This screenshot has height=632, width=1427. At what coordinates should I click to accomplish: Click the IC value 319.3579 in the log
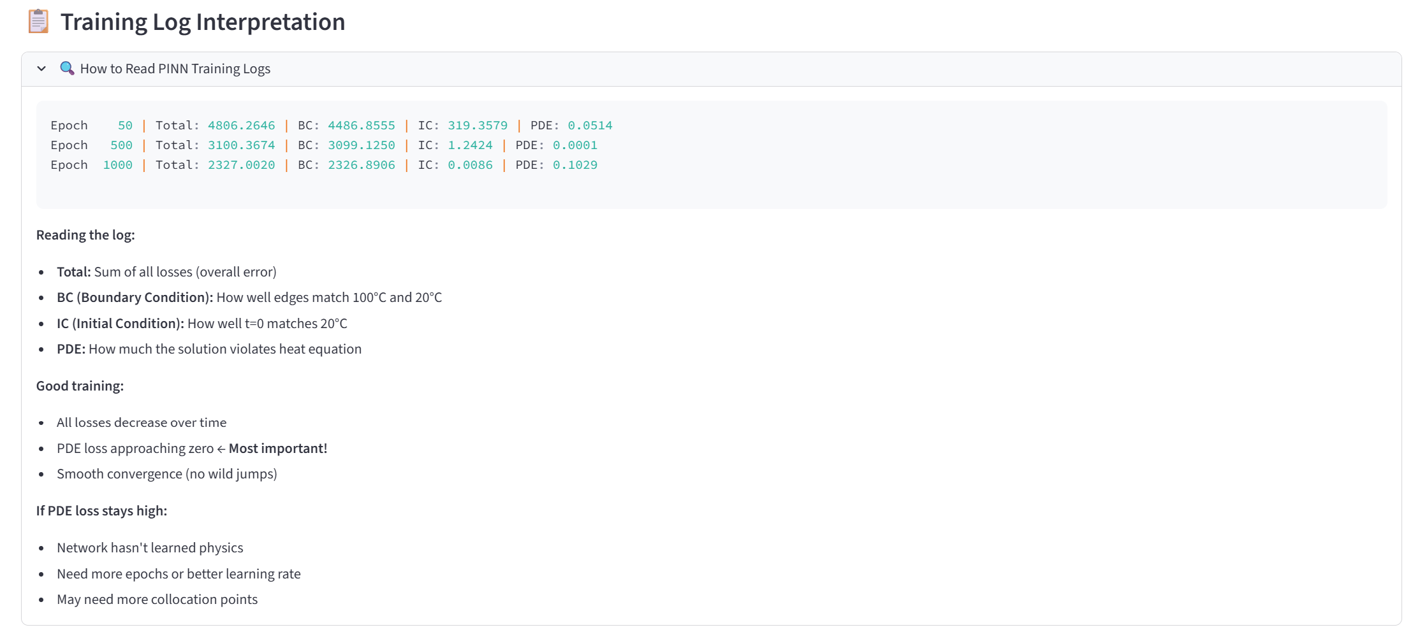click(477, 126)
